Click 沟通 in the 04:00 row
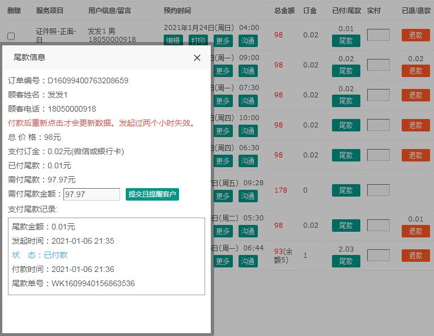 (x=248, y=40)
